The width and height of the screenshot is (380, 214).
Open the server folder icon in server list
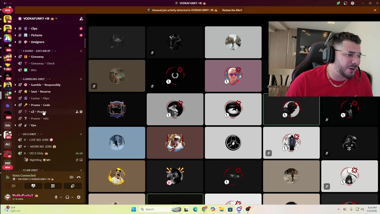tap(8, 106)
